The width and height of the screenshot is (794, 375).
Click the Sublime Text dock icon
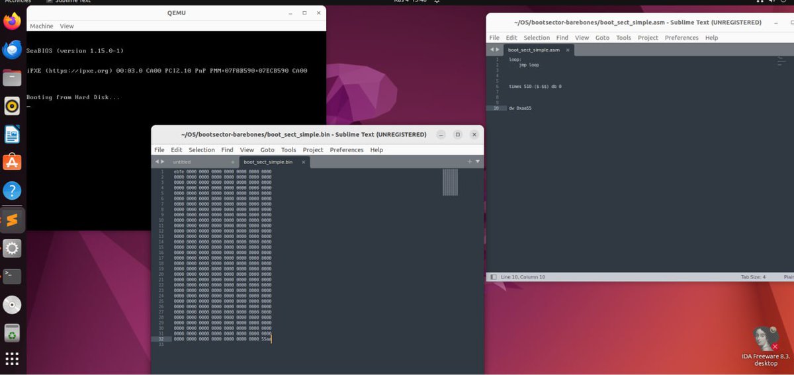pos(12,220)
